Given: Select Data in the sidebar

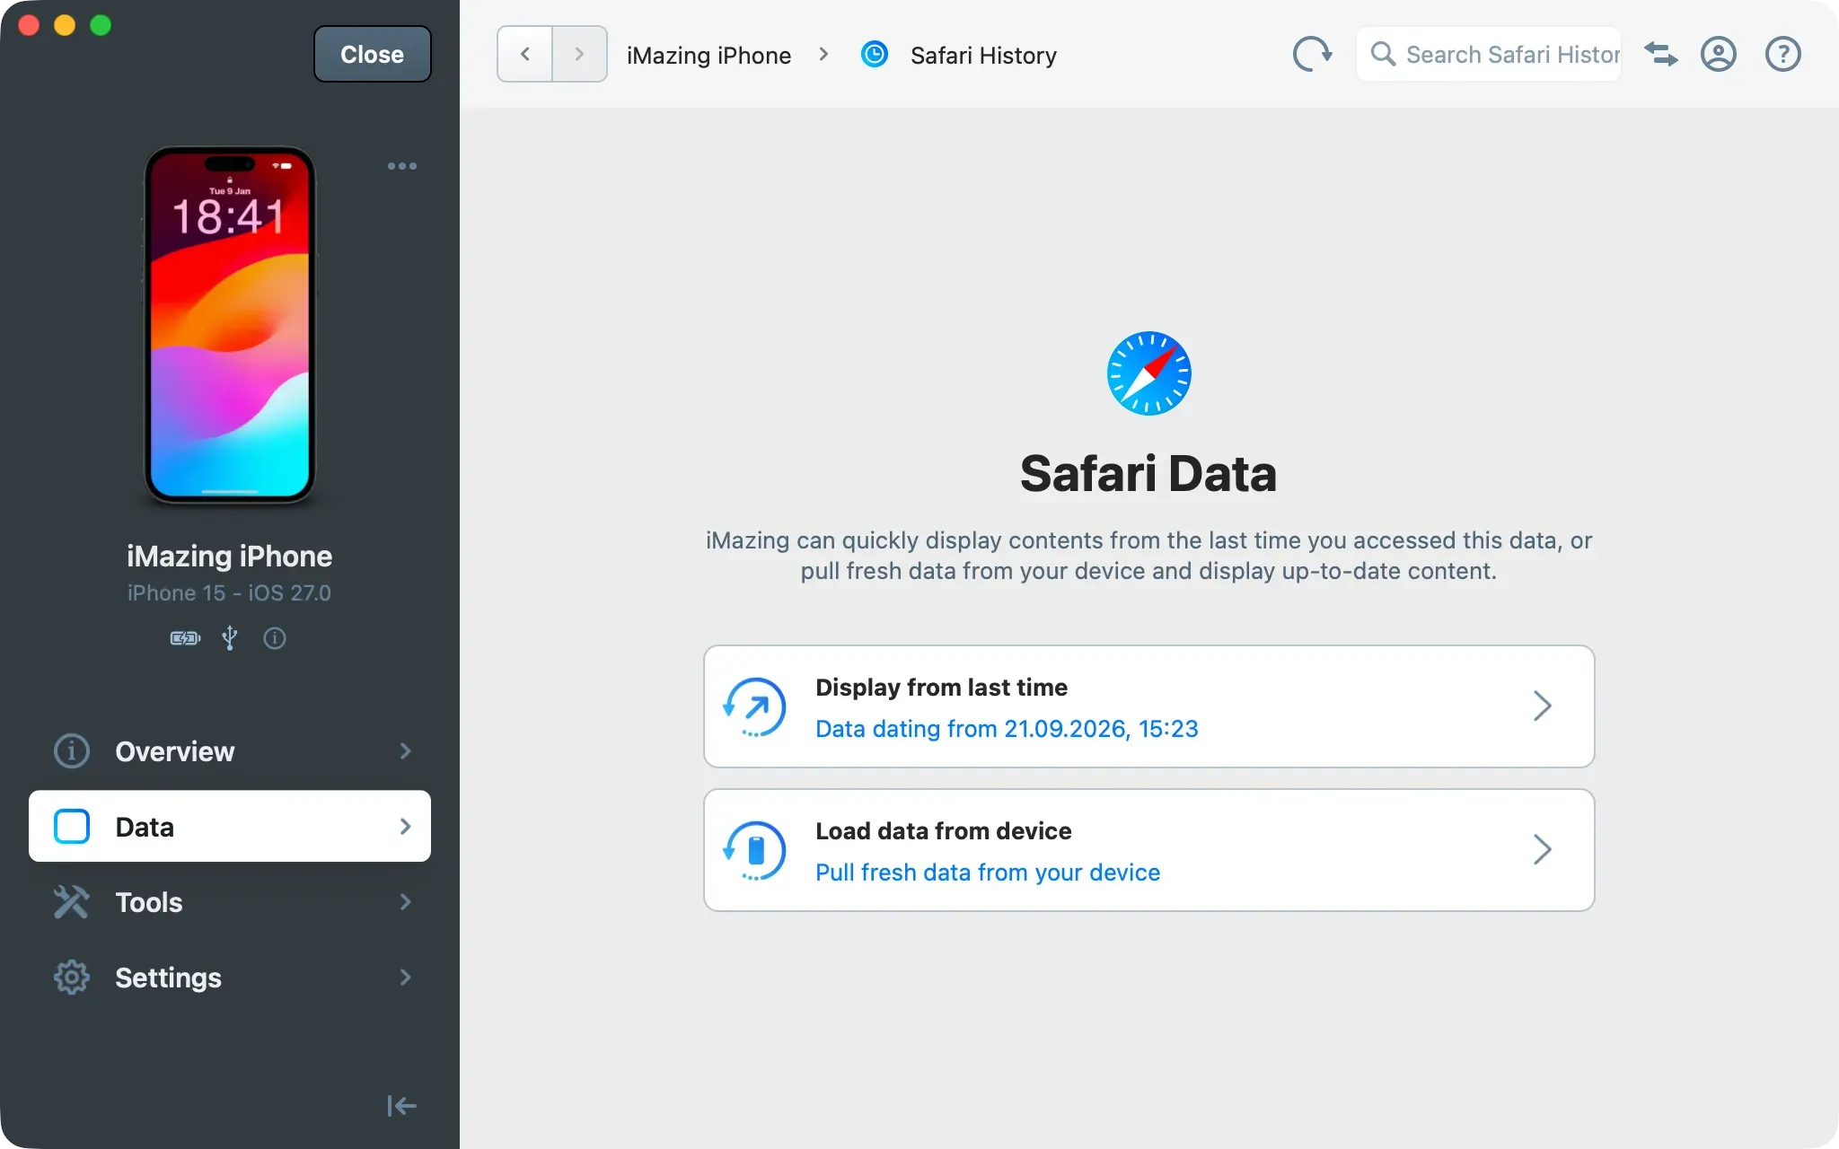Looking at the screenshot, I should point(230,827).
